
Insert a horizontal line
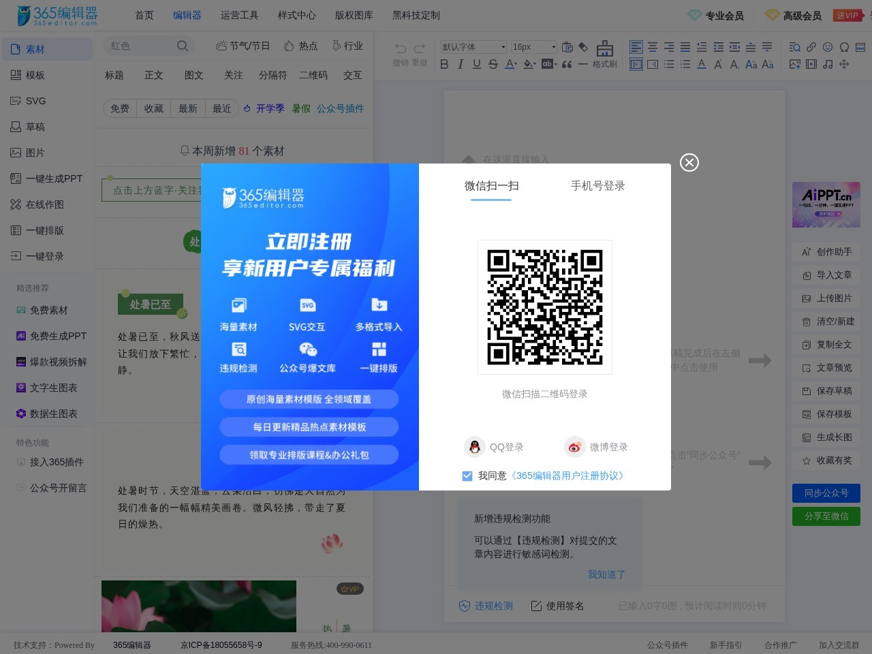[583, 64]
